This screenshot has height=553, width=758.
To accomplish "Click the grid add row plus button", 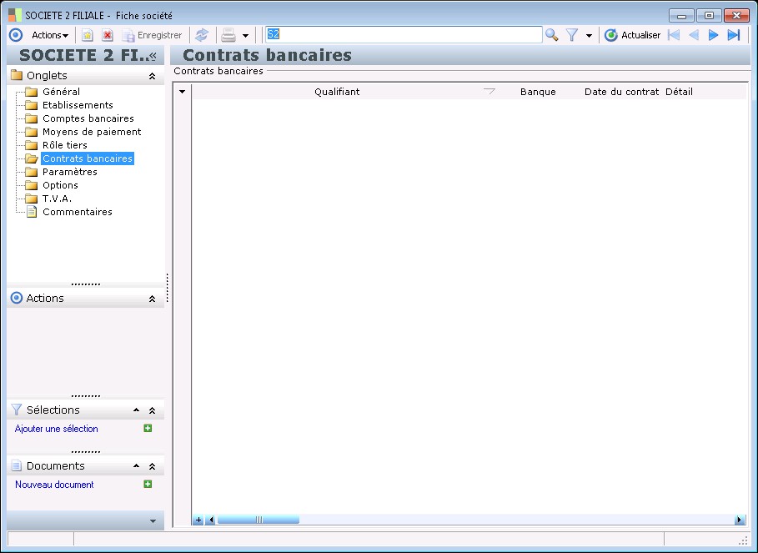I will click(x=198, y=520).
